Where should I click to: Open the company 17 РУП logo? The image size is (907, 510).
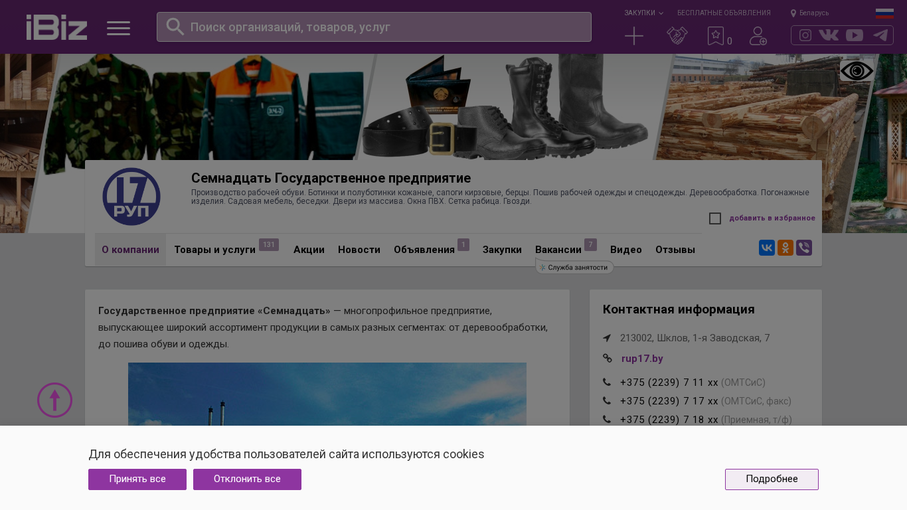click(131, 197)
